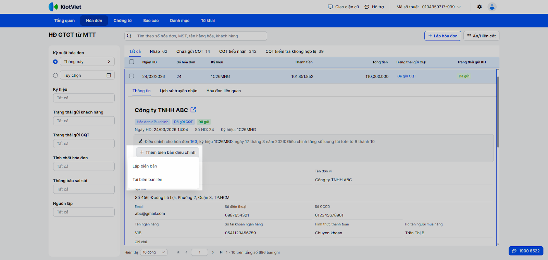548x260 pixels.
Task: Click the hotline 1900 6522 chat button
Action: click(526, 251)
